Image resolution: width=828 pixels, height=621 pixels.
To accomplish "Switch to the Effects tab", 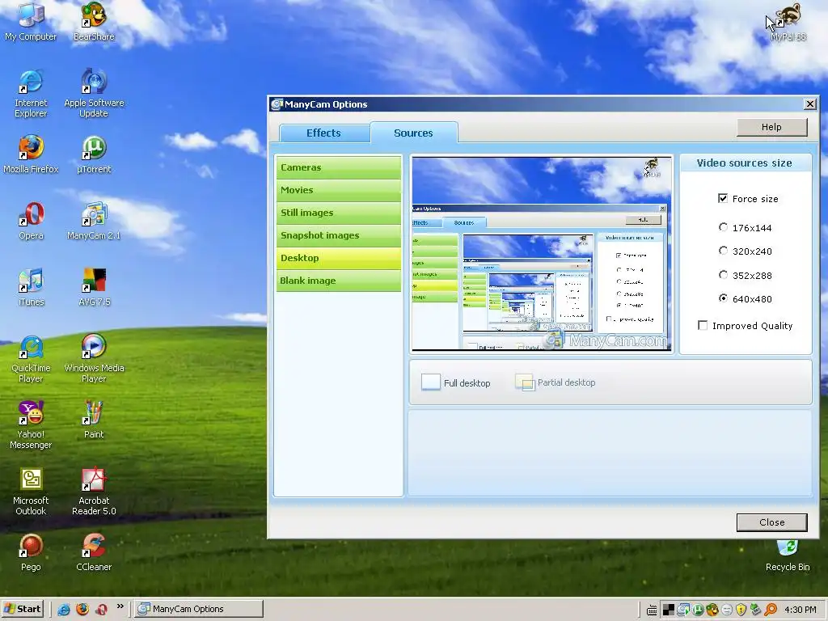I will pos(323,133).
